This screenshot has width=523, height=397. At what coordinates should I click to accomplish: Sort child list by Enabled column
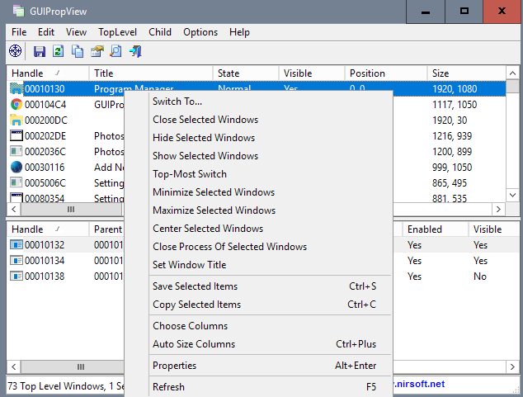pos(436,229)
